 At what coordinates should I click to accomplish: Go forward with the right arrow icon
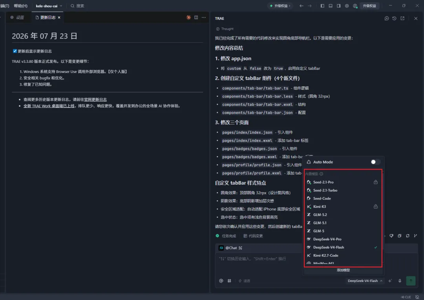pyautogui.click(x=310, y=5)
